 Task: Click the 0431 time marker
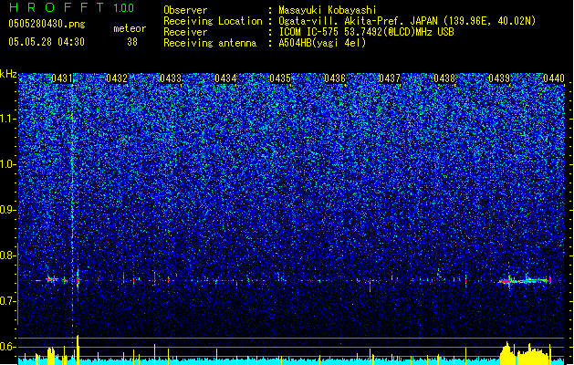click(62, 78)
